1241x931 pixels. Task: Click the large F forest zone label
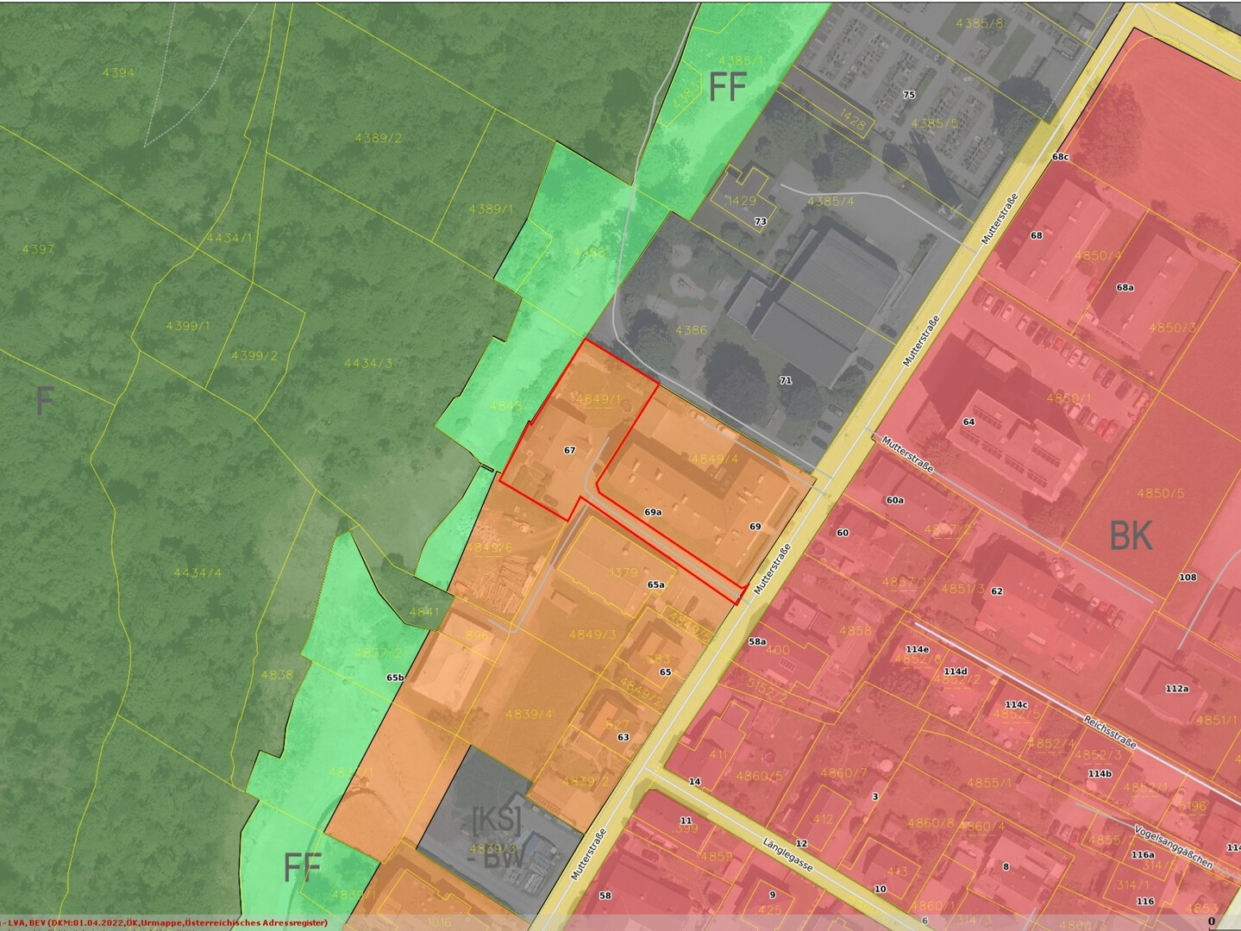45,402
